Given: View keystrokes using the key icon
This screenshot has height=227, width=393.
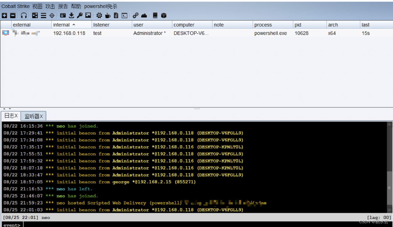Looking at the screenshot, I should click(79, 15).
